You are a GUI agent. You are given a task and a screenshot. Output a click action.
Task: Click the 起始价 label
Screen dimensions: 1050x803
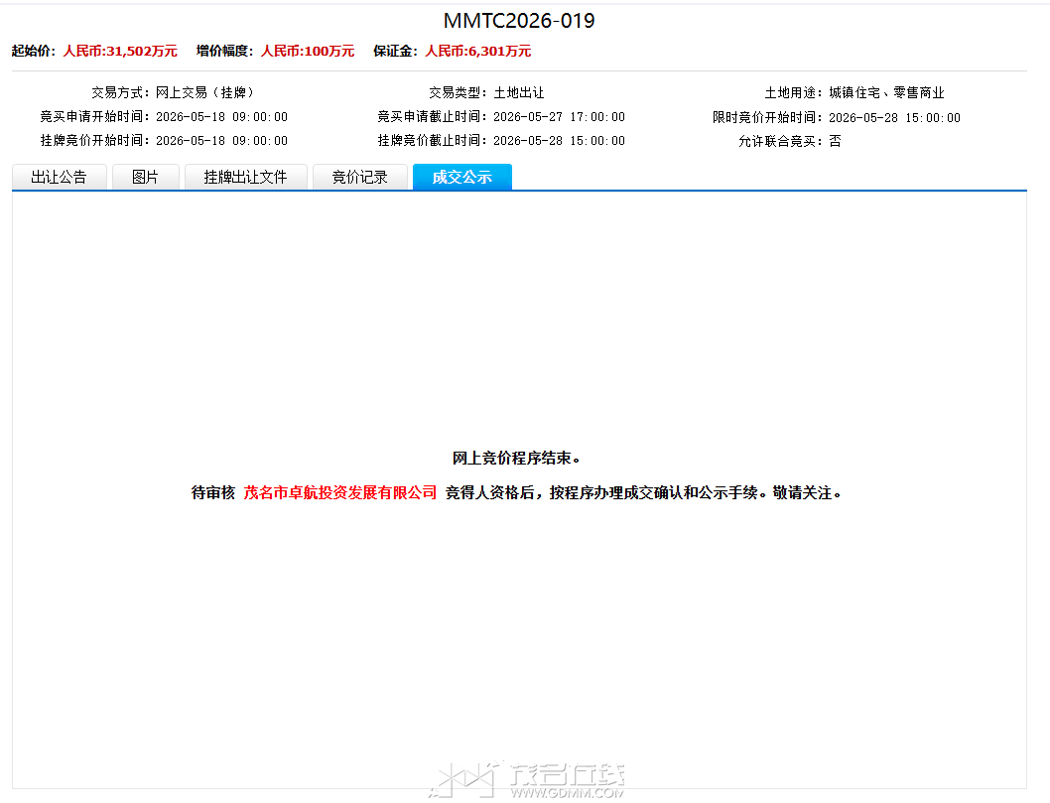[x=34, y=51]
